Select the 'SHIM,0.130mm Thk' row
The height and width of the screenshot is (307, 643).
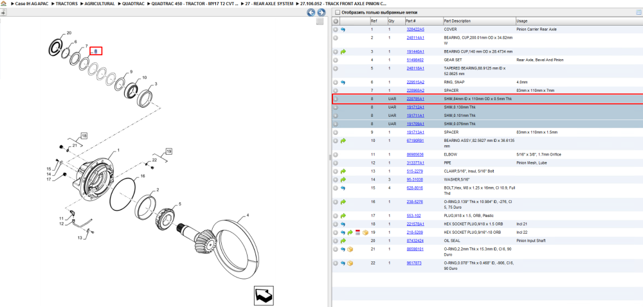click(487, 107)
